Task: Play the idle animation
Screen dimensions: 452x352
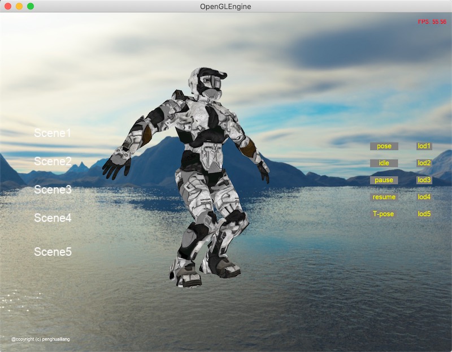Action: [x=384, y=163]
